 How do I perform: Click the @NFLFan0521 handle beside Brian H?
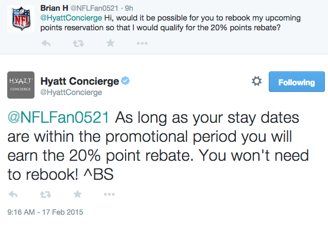(x=94, y=8)
